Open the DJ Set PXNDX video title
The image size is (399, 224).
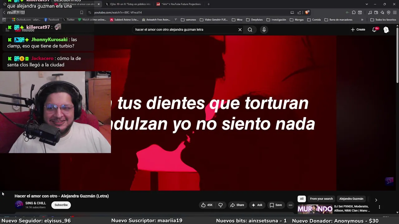(352, 208)
